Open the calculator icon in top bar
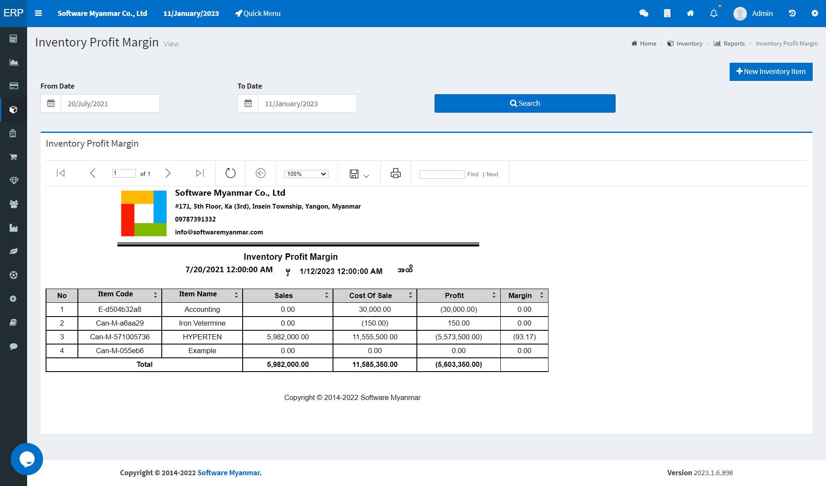 [x=667, y=13]
